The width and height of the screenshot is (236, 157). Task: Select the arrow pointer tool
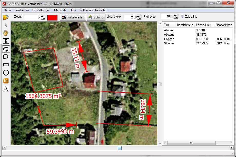pyautogui.click(x=6, y=25)
